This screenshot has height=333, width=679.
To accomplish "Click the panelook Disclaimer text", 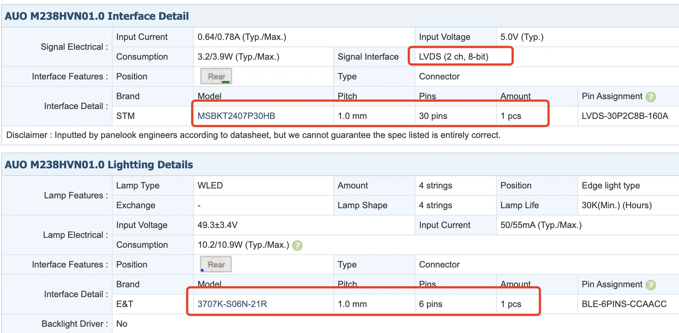I will coord(253,135).
